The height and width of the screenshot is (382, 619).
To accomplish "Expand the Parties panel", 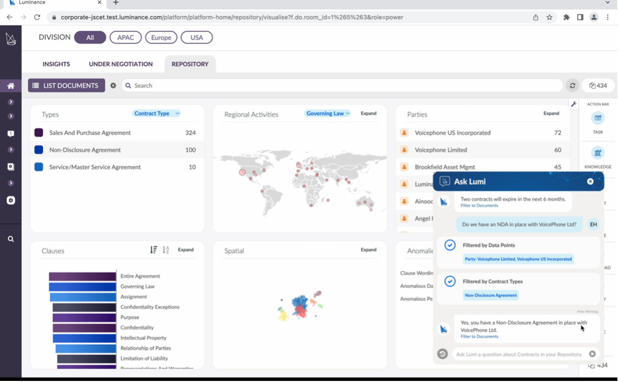I will [x=551, y=113].
